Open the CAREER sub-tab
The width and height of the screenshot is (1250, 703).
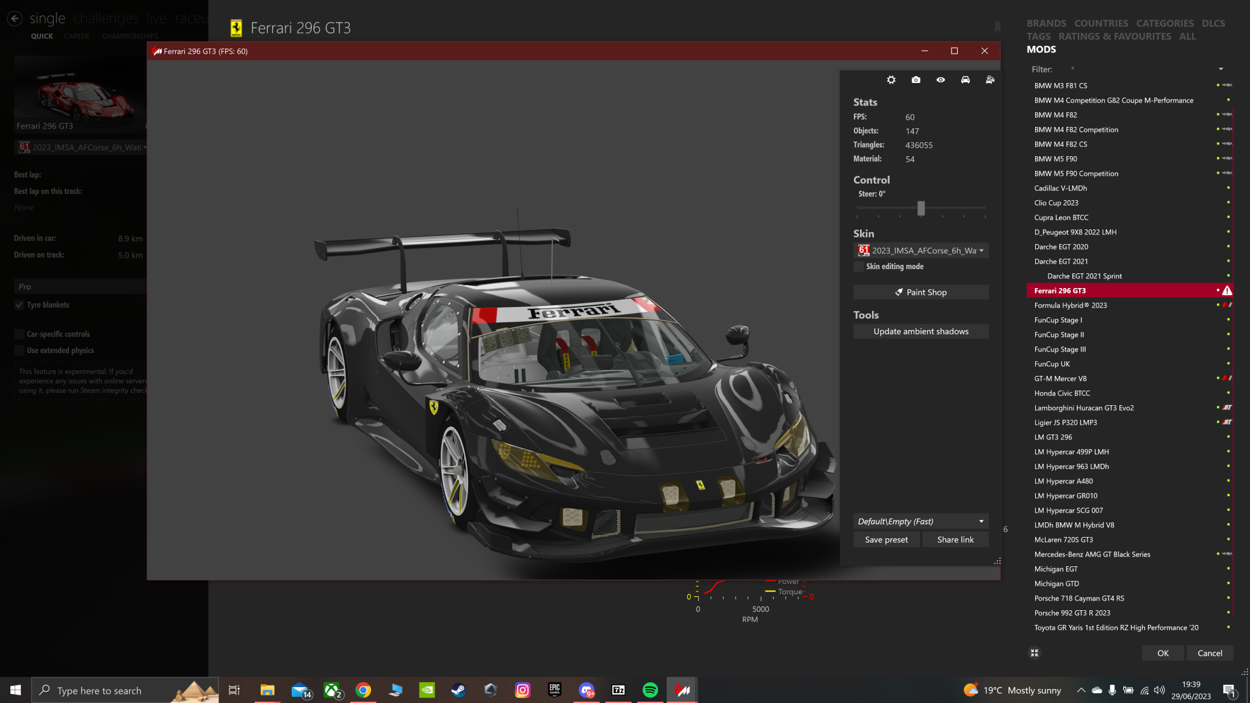point(76,36)
